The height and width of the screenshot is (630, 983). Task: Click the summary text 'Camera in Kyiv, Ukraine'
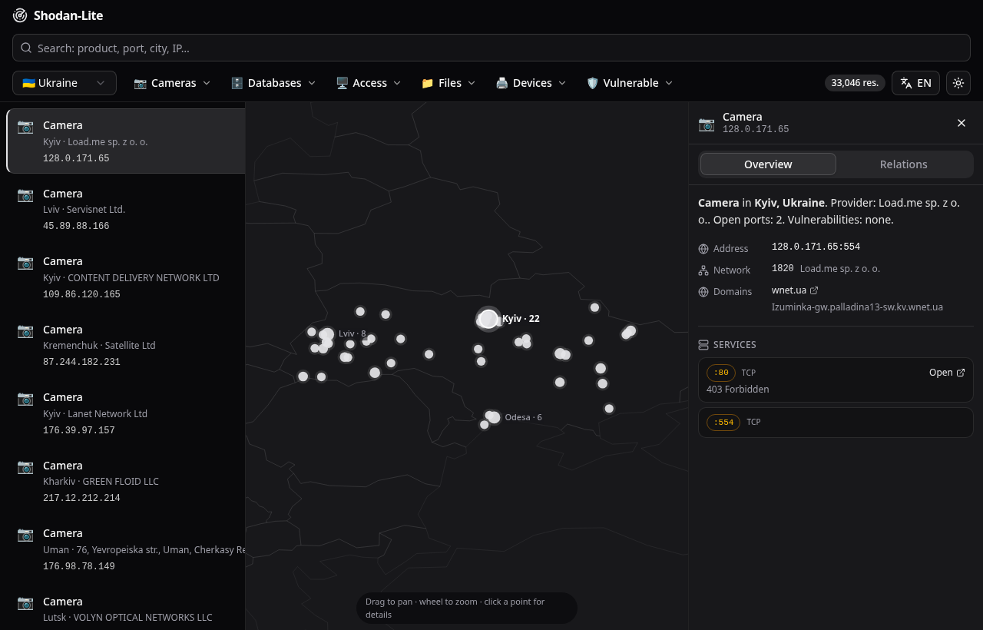762,203
